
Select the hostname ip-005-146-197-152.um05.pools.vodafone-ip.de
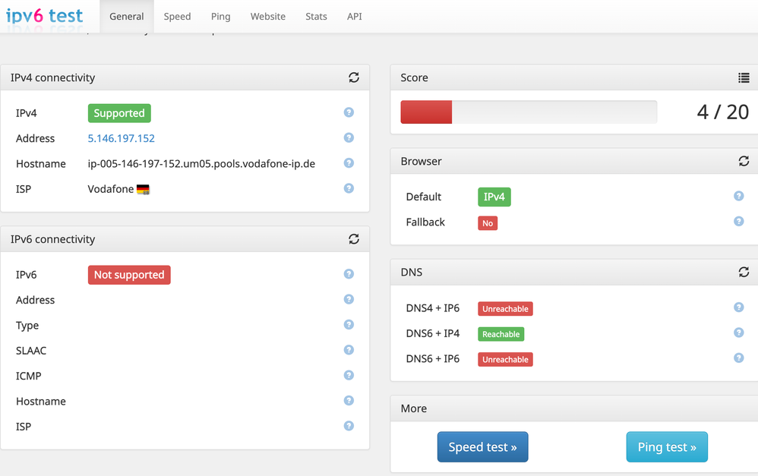[201, 164]
